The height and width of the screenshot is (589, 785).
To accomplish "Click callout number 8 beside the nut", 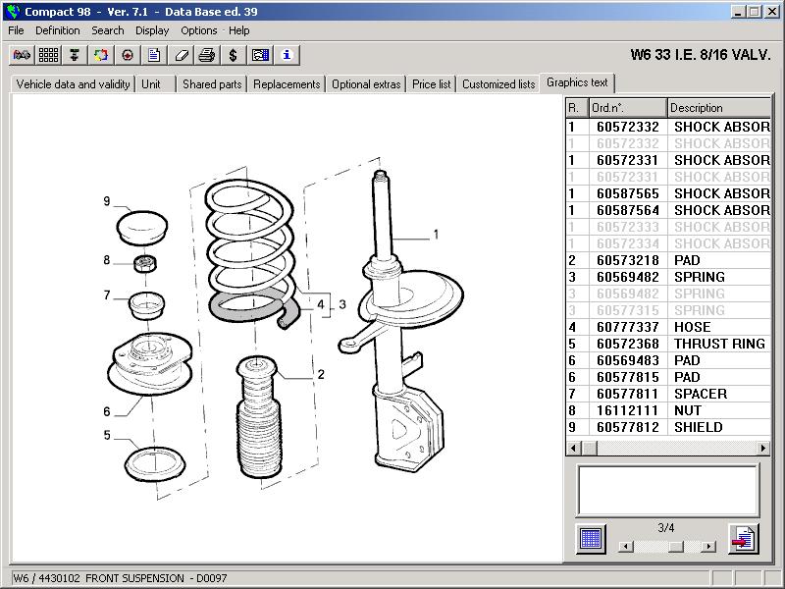I will point(107,260).
